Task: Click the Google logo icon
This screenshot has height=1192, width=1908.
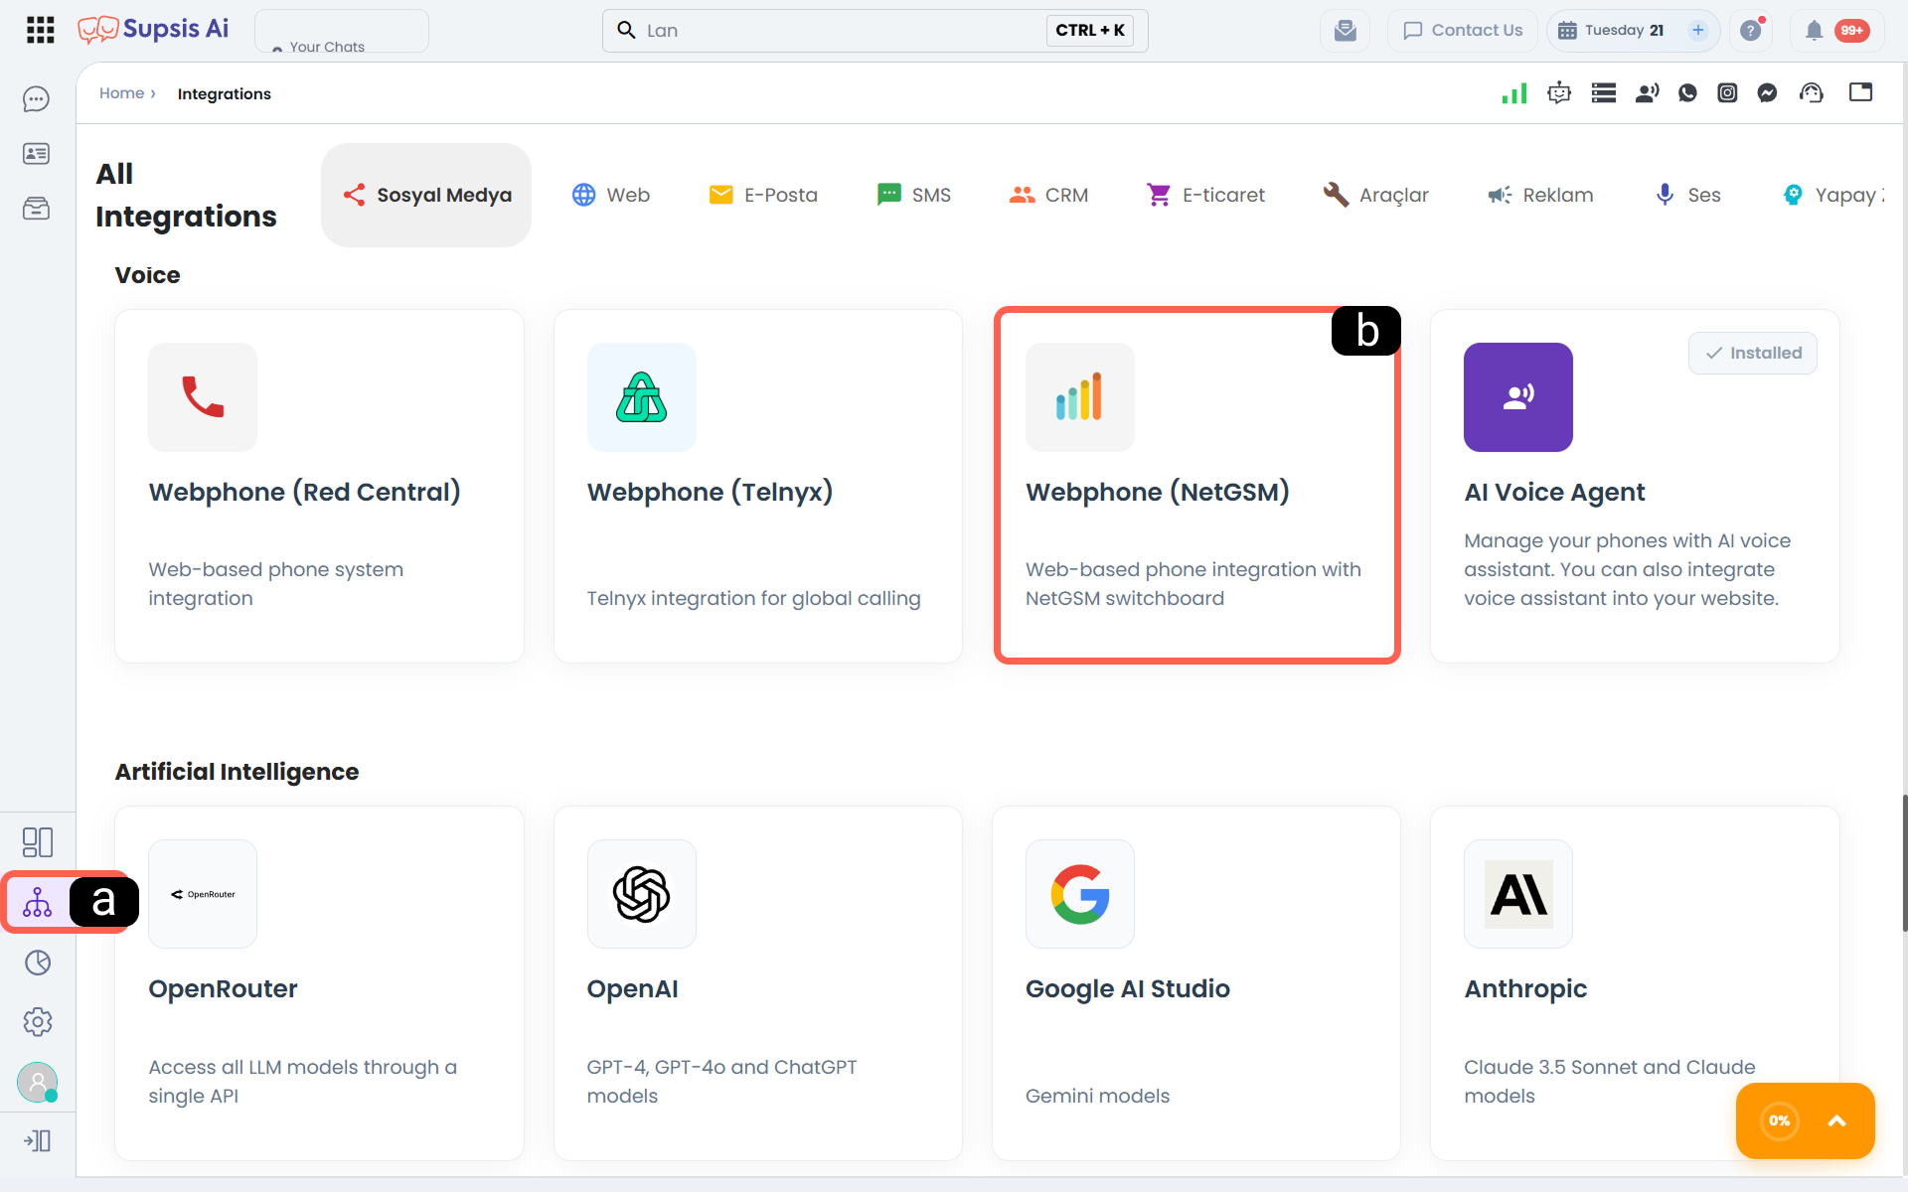Action: point(1080,894)
